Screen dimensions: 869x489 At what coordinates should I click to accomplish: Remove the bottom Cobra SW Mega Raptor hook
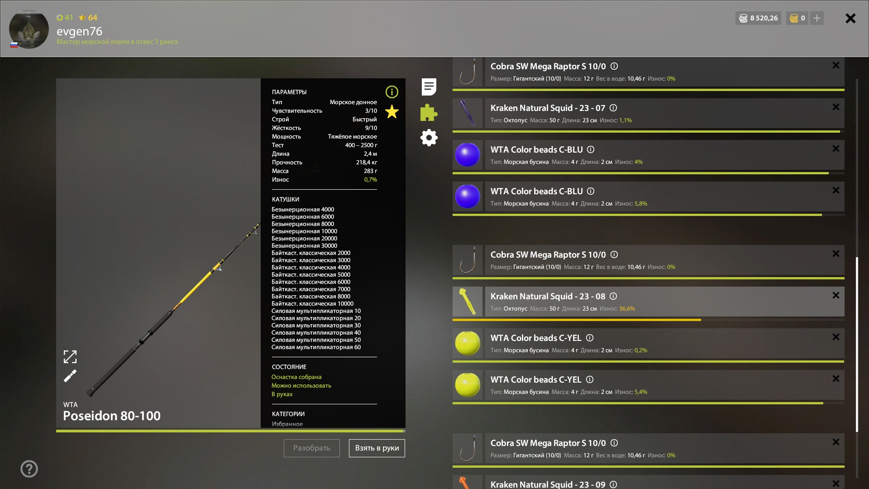[x=836, y=442]
